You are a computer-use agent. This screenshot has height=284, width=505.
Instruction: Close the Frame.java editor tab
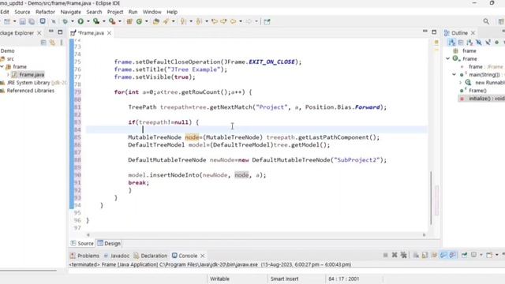[109, 33]
